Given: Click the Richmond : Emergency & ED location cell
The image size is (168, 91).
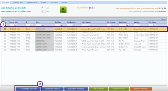Looking at the screenshot, I should click(x=93, y=35).
